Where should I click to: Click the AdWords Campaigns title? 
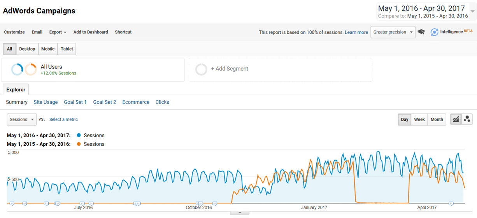tap(39, 11)
